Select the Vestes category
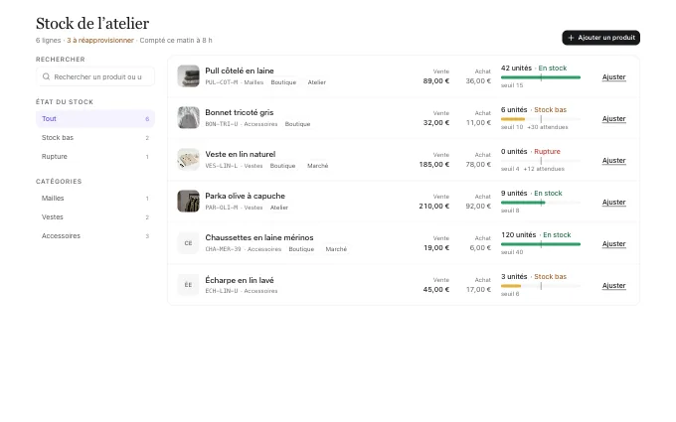 (95, 217)
